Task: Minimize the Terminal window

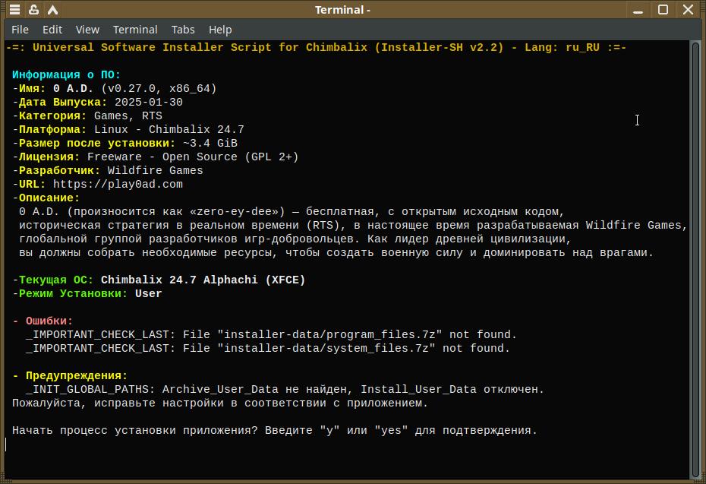Action: (639, 10)
